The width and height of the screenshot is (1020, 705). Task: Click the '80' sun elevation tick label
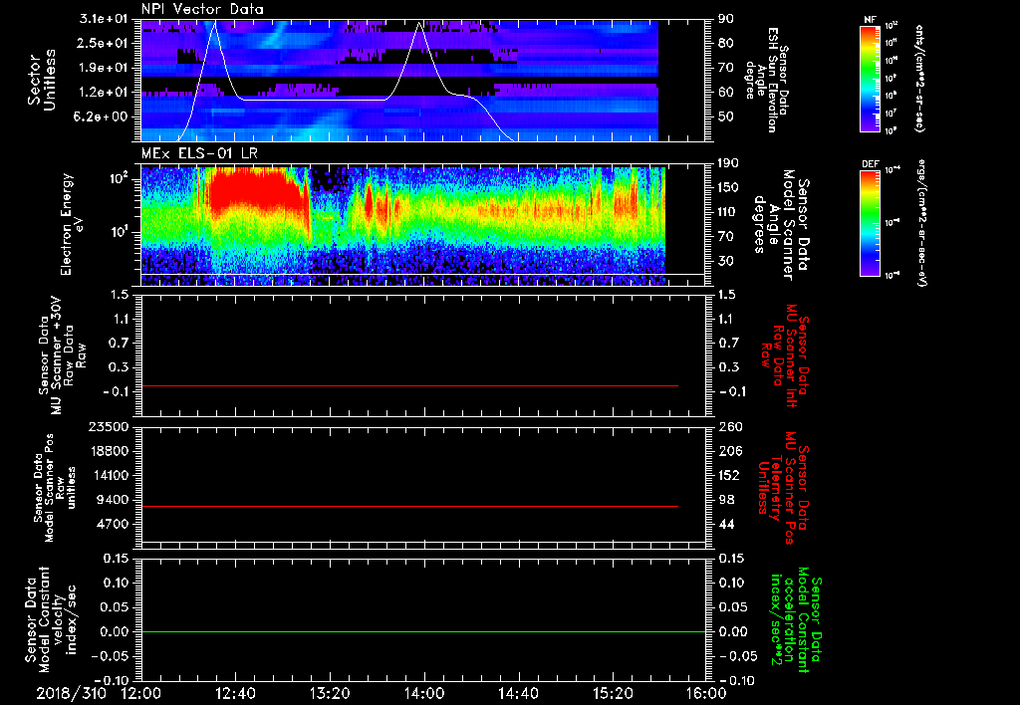725,43
